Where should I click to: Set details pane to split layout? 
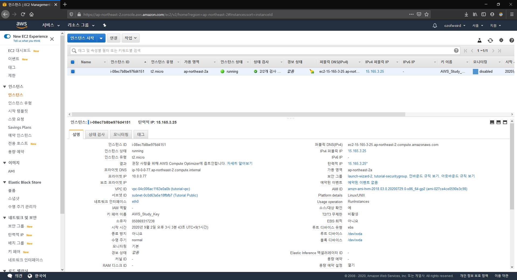[x=498, y=122]
